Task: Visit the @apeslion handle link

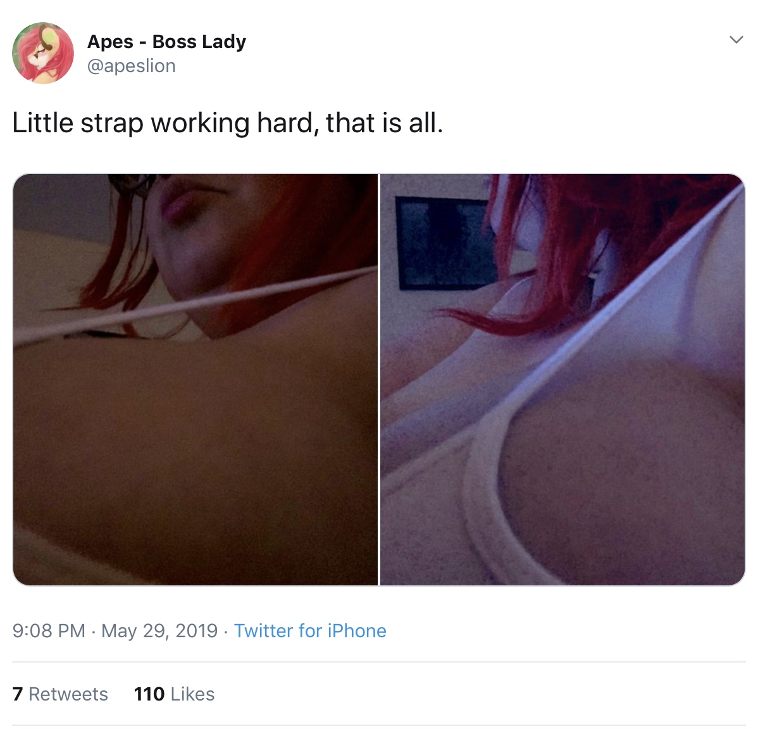Action: tap(132, 66)
